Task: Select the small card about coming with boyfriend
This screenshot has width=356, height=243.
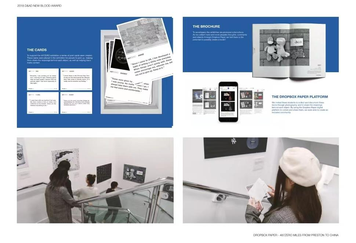Action: coord(43,103)
